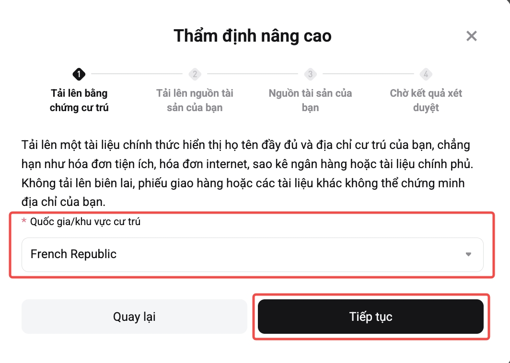
Task: Click the 'Quay lại' button
Action: point(134,317)
